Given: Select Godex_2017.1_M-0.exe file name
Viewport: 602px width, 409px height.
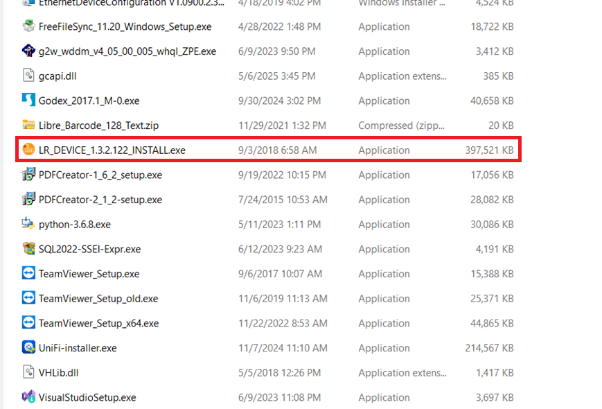Looking at the screenshot, I should pyautogui.click(x=89, y=101).
